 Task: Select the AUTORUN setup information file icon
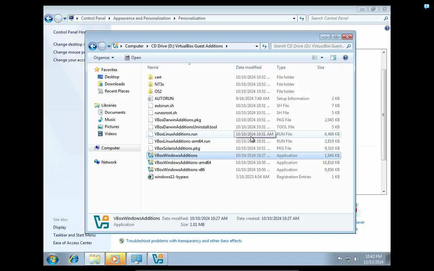pos(151,99)
